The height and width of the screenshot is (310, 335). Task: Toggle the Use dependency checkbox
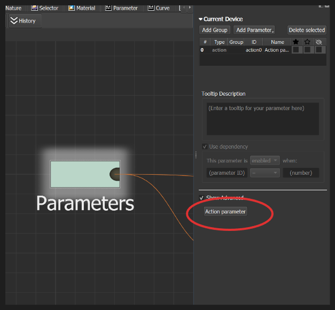205,146
